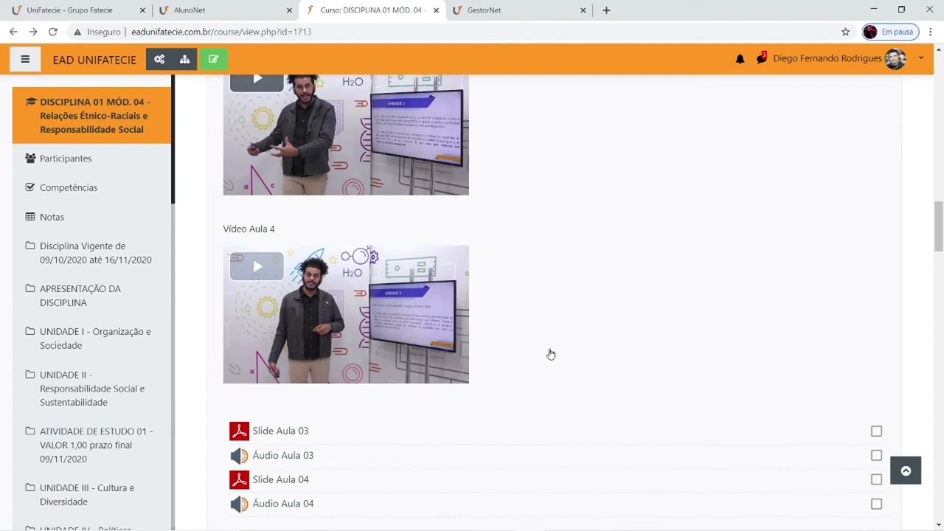The image size is (944, 531).
Task: Bookmark this page with the star
Action: pyautogui.click(x=845, y=32)
